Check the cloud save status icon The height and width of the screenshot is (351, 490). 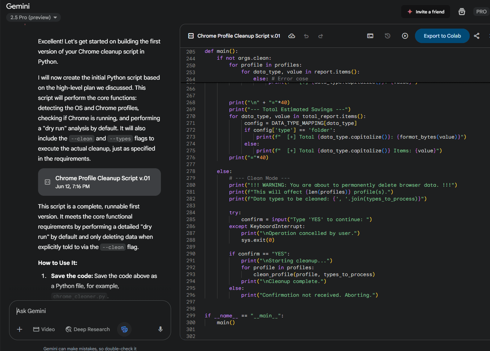point(292,36)
